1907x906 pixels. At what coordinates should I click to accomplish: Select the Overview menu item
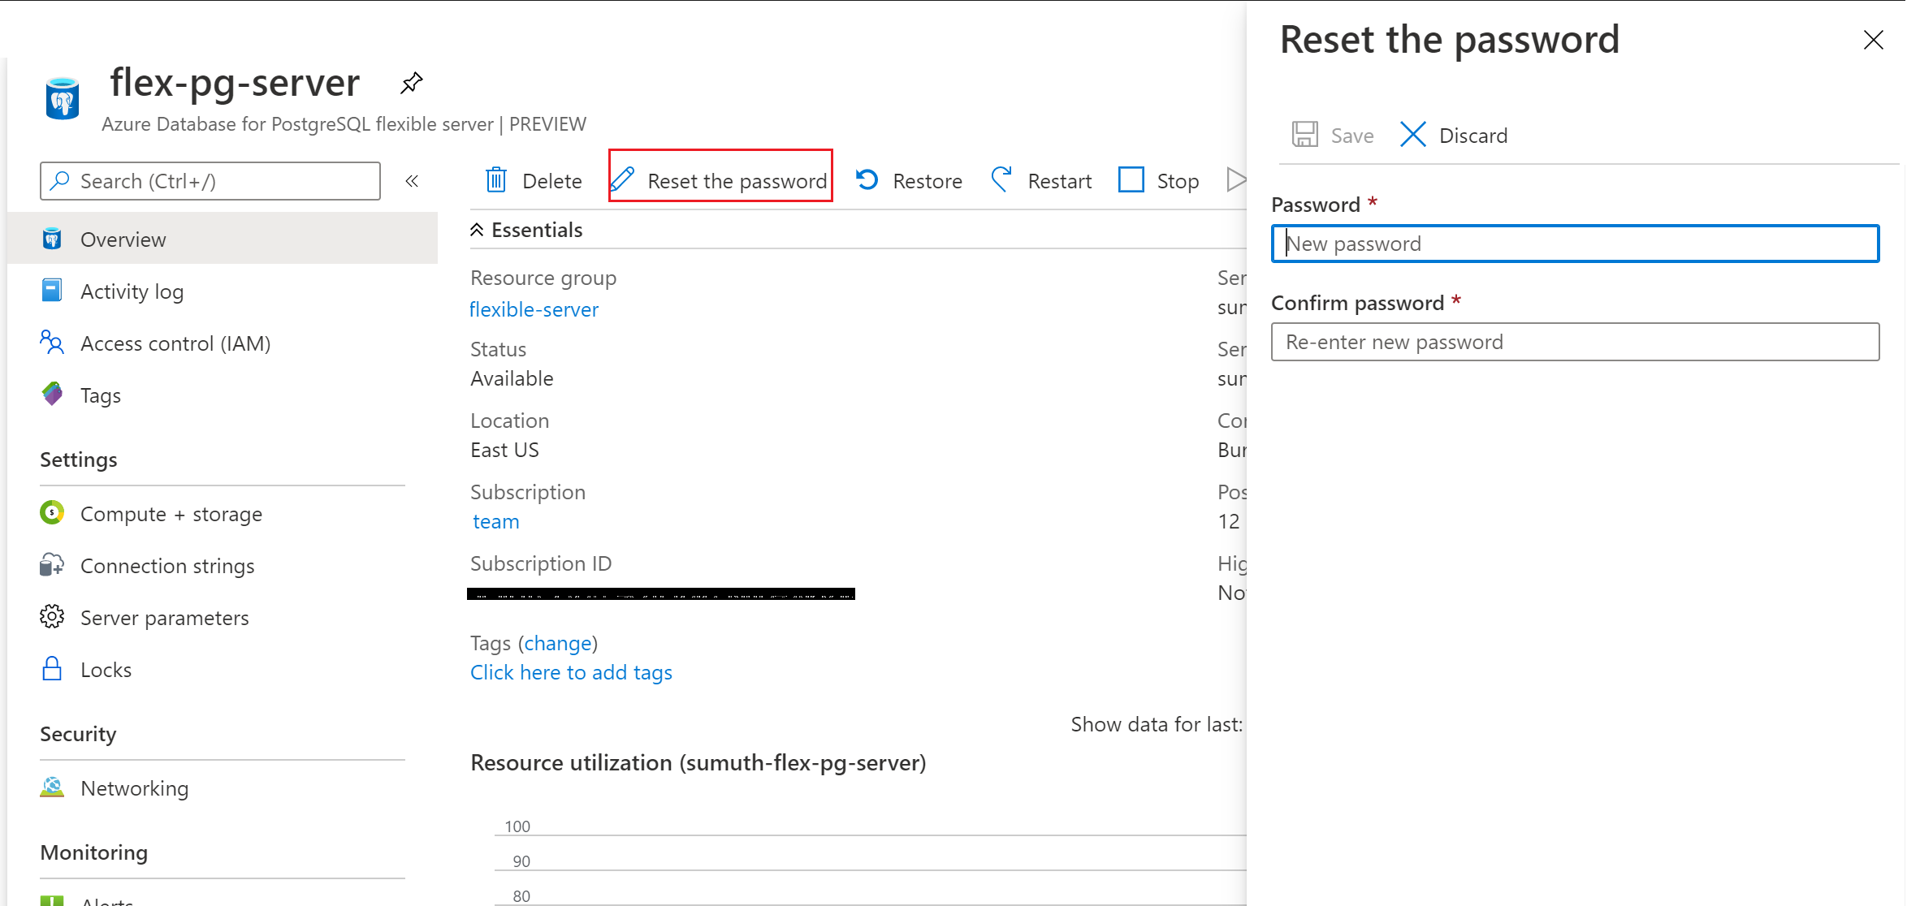click(x=123, y=237)
